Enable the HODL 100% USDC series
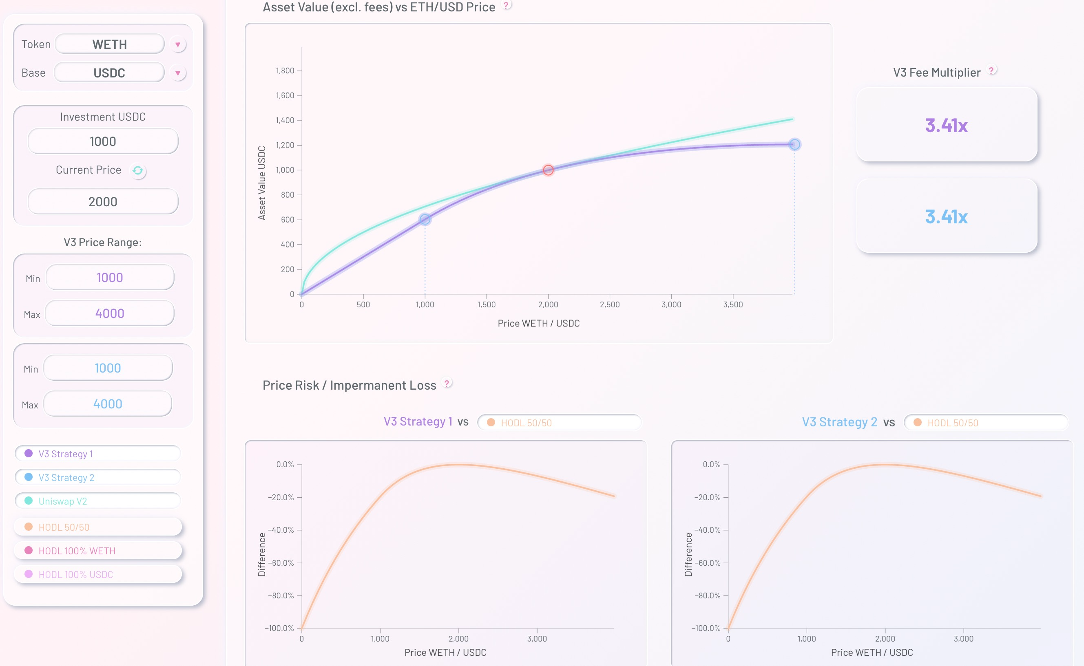 tap(98, 575)
